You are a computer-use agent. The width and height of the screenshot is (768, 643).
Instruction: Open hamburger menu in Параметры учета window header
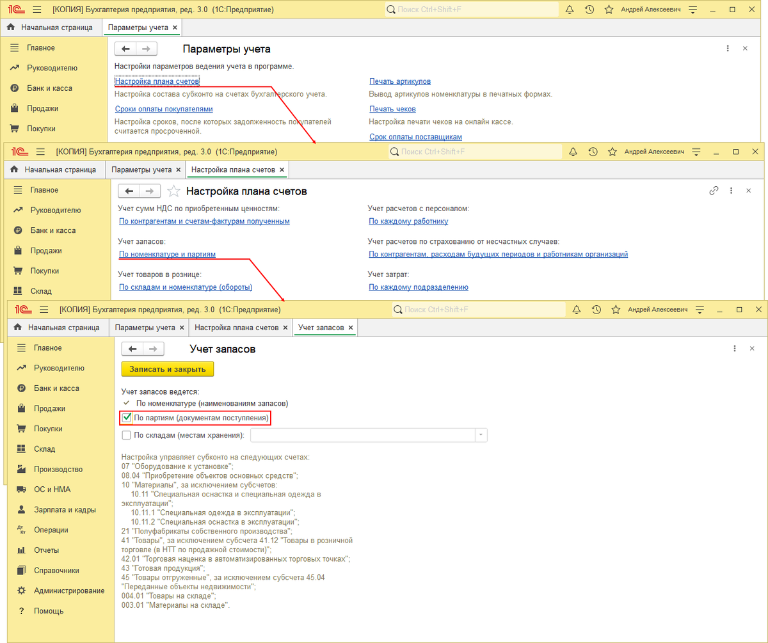point(36,10)
